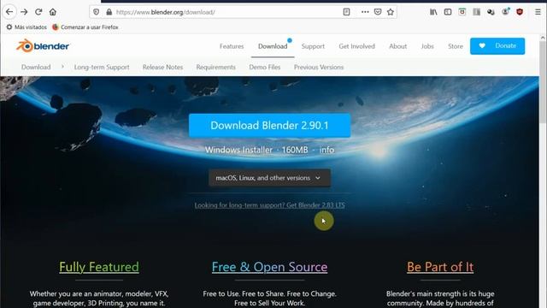547x308 pixels.
Task: Open Comenzar a usar Firefox bookmark
Action: [85, 27]
